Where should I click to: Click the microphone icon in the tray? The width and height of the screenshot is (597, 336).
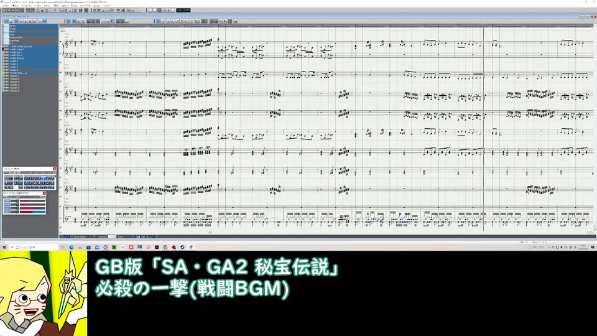pos(561,247)
